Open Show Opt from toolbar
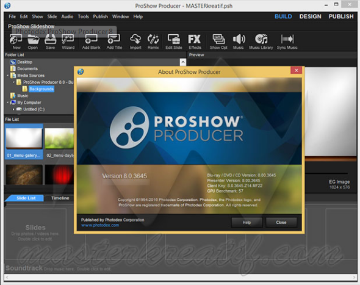 pyautogui.click(x=218, y=41)
